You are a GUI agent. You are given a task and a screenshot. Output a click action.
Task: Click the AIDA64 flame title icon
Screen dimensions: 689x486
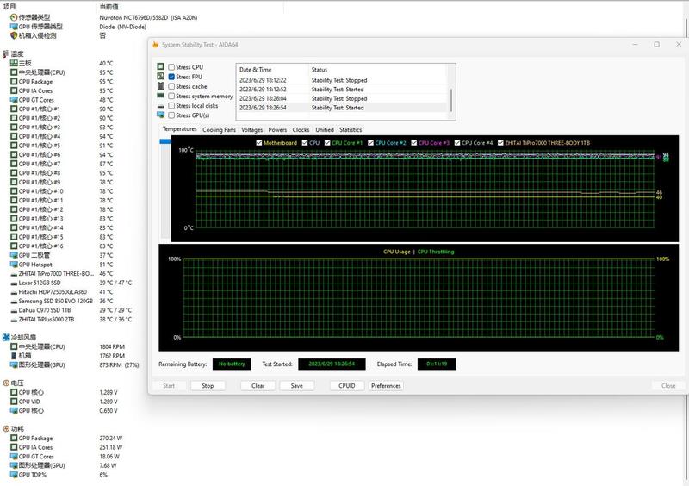155,45
